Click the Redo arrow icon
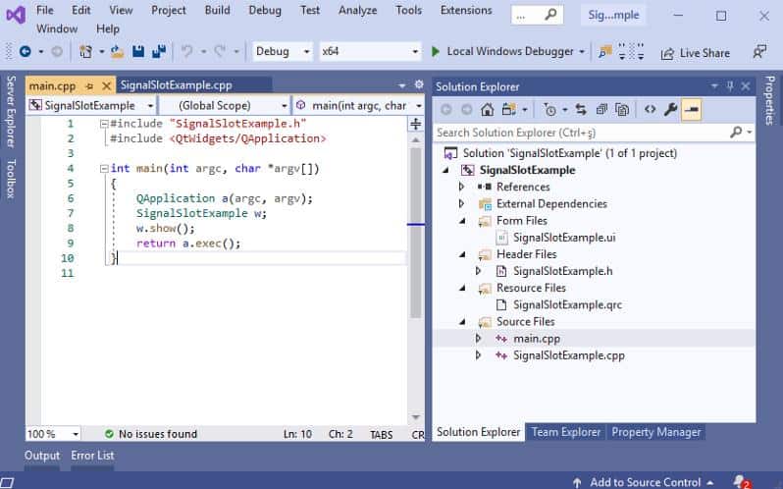Image resolution: width=783 pixels, height=489 pixels. [x=220, y=51]
